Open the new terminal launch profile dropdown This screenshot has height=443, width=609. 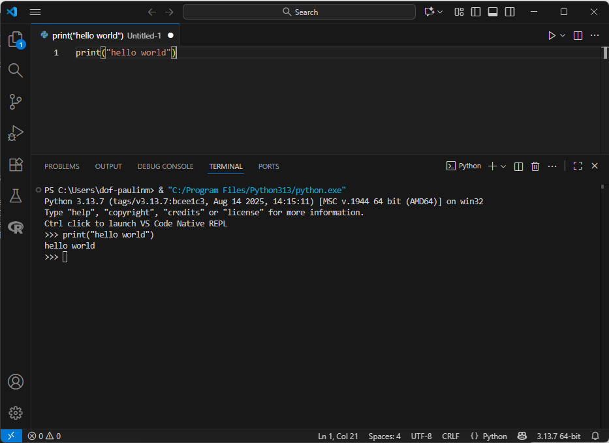(503, 166)
